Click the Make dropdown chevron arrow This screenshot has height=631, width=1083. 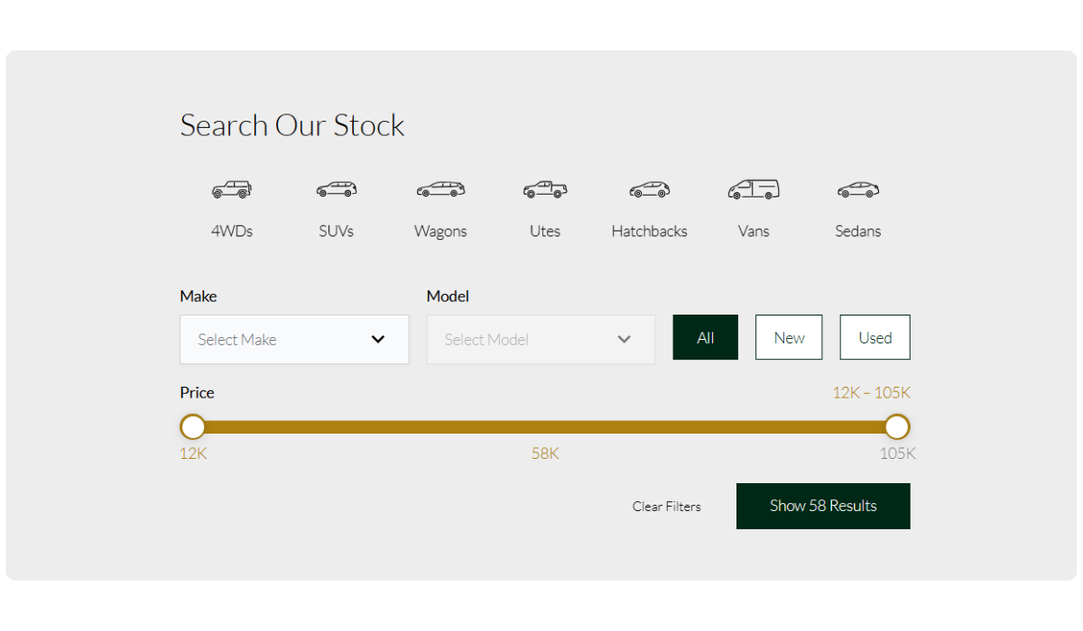tap(378, 340)
